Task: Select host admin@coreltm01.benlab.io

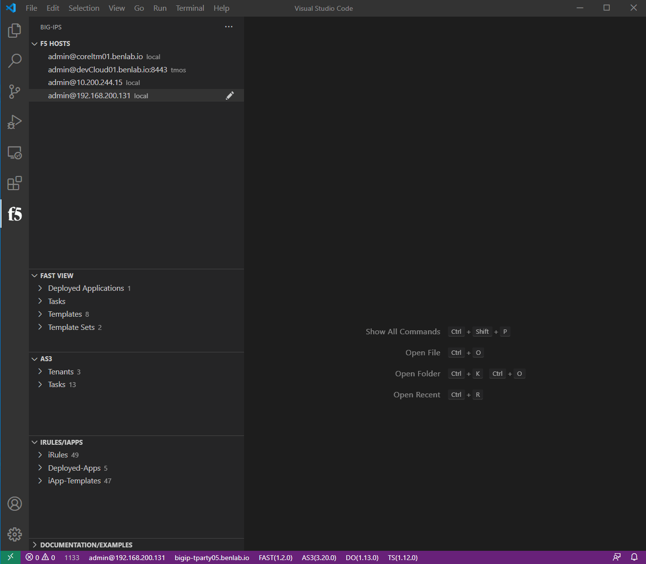Action: [95, 57]
